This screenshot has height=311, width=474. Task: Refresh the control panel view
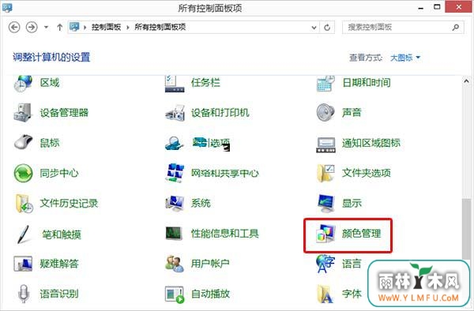point(327,28)
